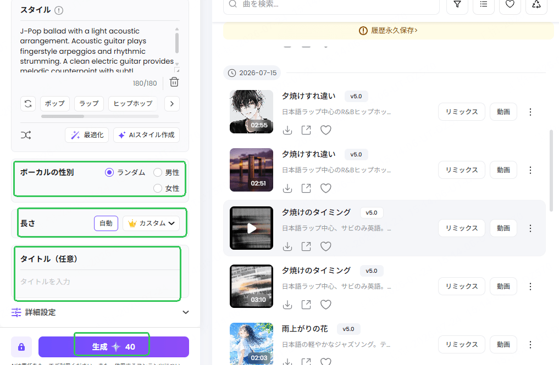The image size is (559, 365).
Task: Remix the 雨上がりの花 track
Action: (462, 345)
